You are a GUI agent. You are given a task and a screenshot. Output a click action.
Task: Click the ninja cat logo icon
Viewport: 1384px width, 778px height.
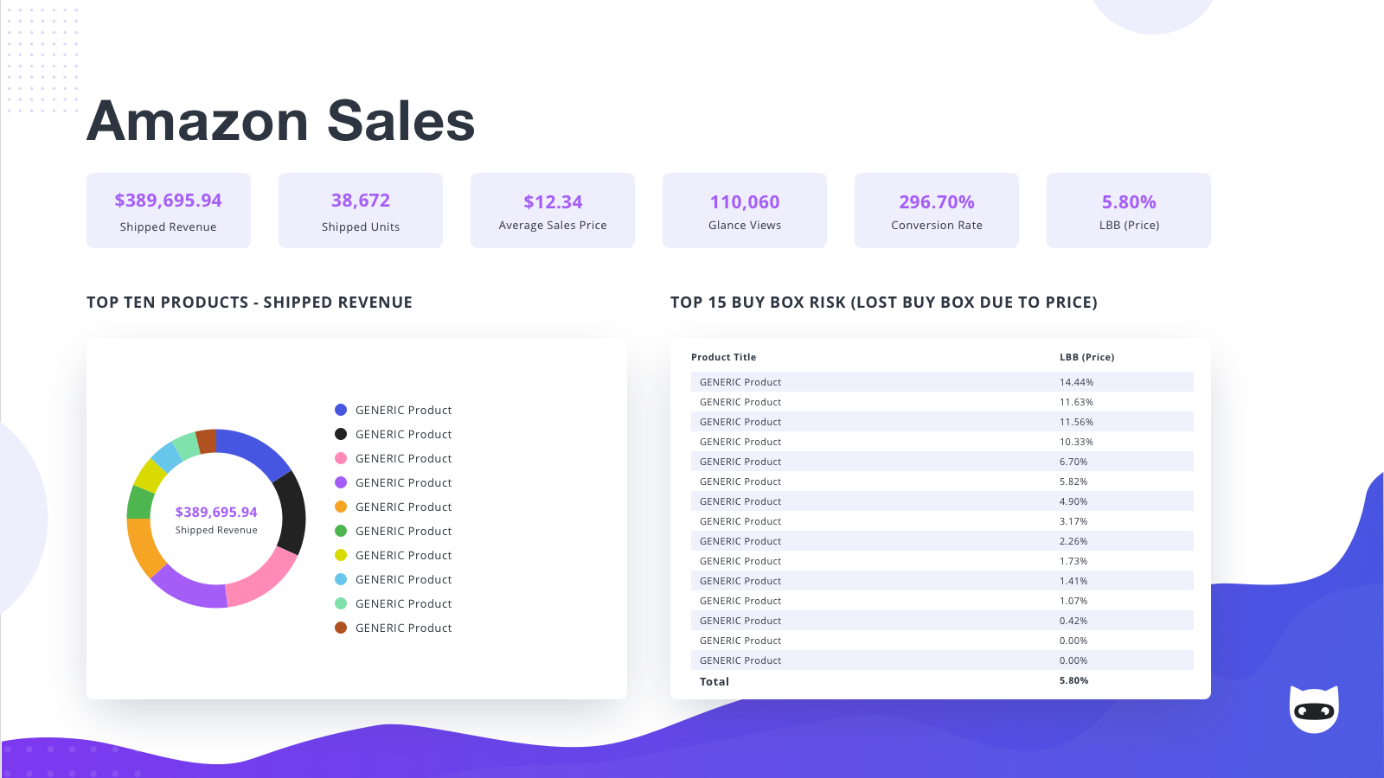tap(1314, 709)
